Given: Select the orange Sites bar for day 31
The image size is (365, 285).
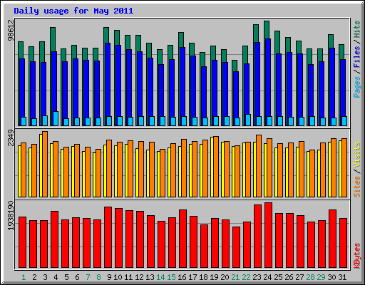Looking at the screenshot, I should tap(344, 167).
